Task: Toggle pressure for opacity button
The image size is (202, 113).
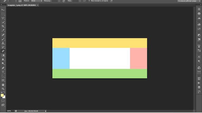Action: 64,1
